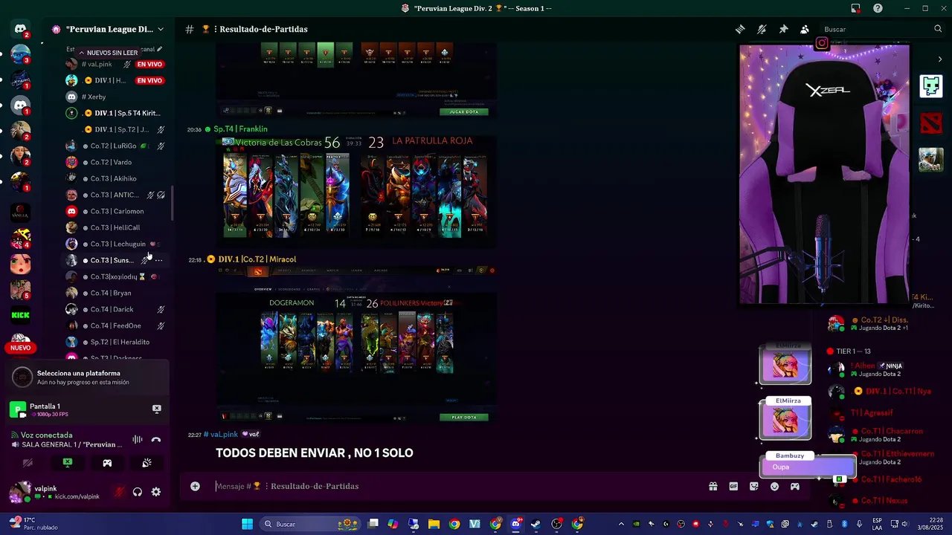Open apps gamepad icon in message bar

[795, 486]
